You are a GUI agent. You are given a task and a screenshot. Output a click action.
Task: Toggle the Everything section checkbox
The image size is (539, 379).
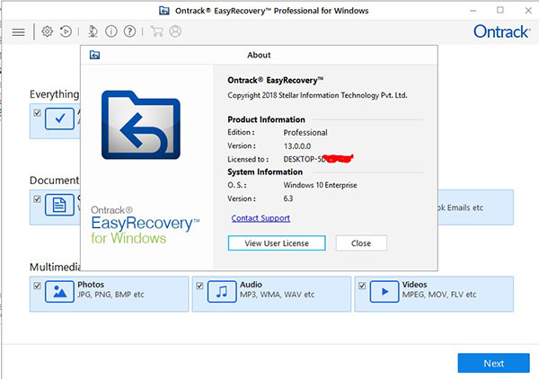(x=37, y=112)
